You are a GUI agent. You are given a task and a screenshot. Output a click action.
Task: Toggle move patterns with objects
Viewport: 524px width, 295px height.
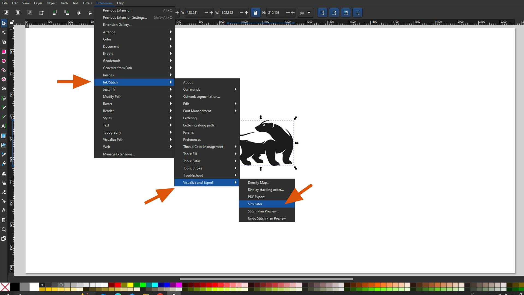(358, 13)
